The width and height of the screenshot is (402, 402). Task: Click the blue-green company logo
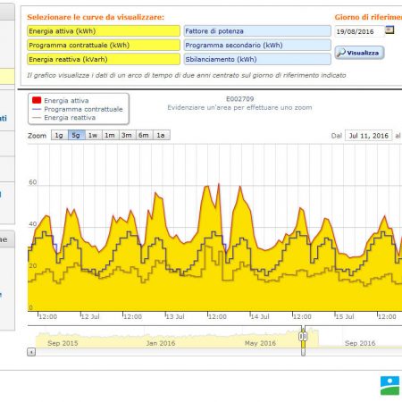coord(389,386)
